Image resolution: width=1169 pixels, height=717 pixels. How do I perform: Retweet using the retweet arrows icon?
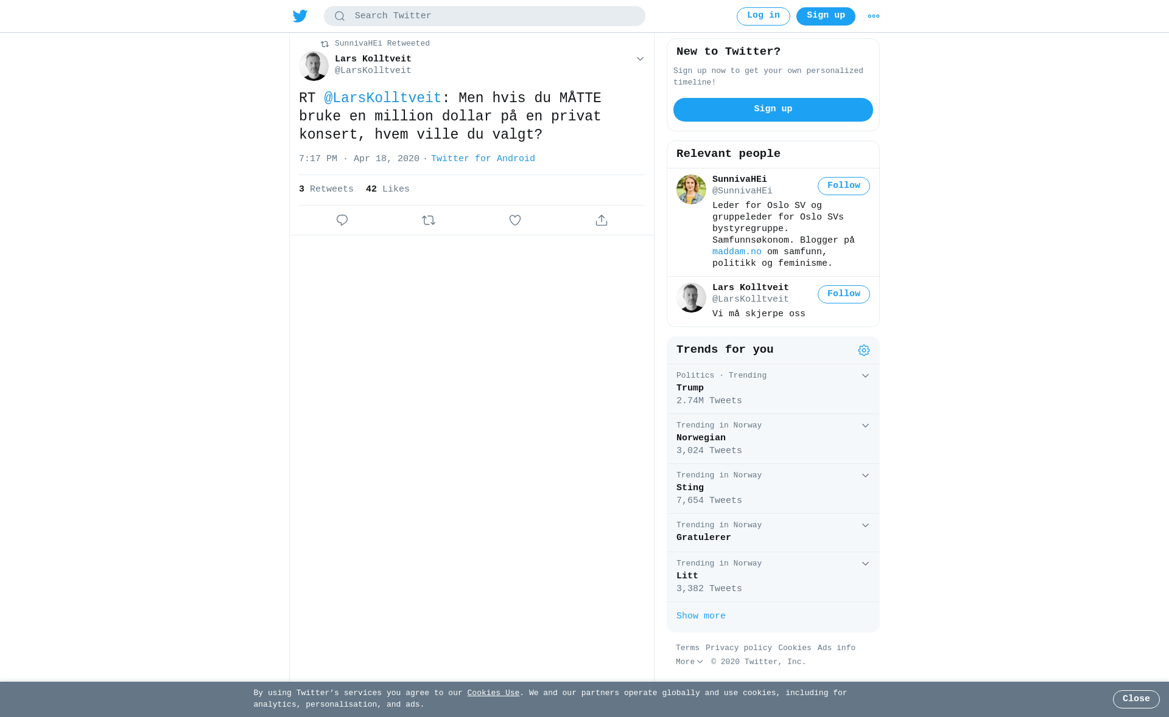pos(429,220)
